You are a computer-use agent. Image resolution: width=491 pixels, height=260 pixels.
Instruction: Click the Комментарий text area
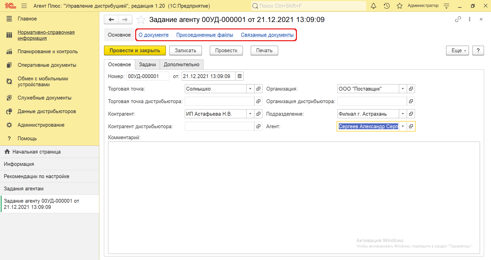(x=294, y=198)
